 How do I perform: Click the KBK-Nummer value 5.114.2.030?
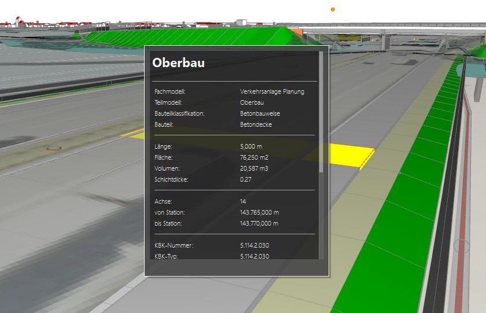pyautogui.click(x=254, y=245)
